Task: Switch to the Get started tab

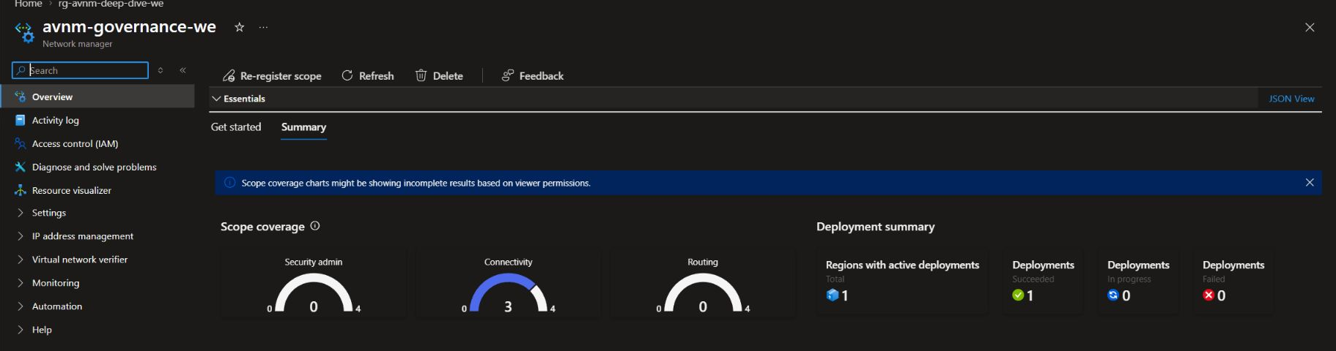Action: click(x=236, y=127)
